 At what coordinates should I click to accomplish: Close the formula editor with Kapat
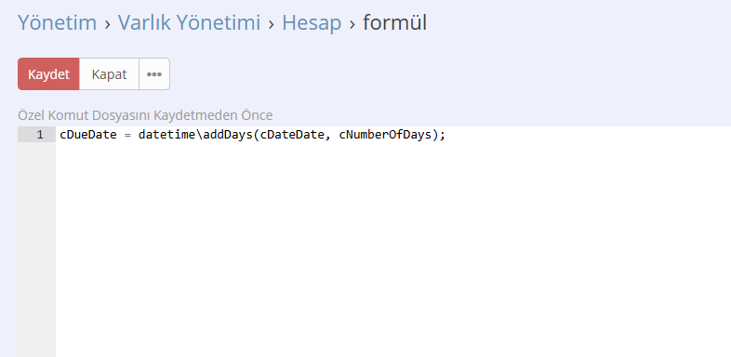pos(109,74)
